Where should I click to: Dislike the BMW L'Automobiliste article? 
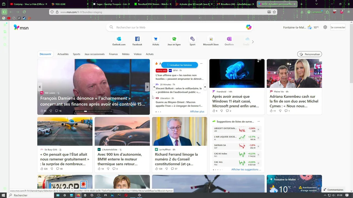[x=108, y=169]
